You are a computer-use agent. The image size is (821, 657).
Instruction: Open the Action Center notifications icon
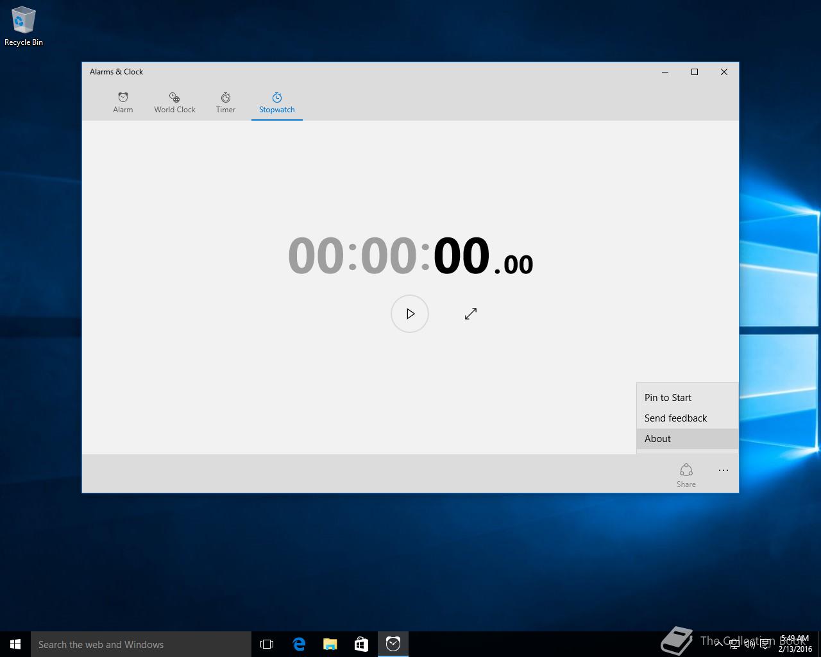click(x=765, y=645)
